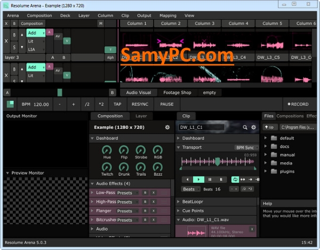The width and height of the screenshot is (320, 250).
Task: Click the BPM value 120.00
Action: pos(41,105)
